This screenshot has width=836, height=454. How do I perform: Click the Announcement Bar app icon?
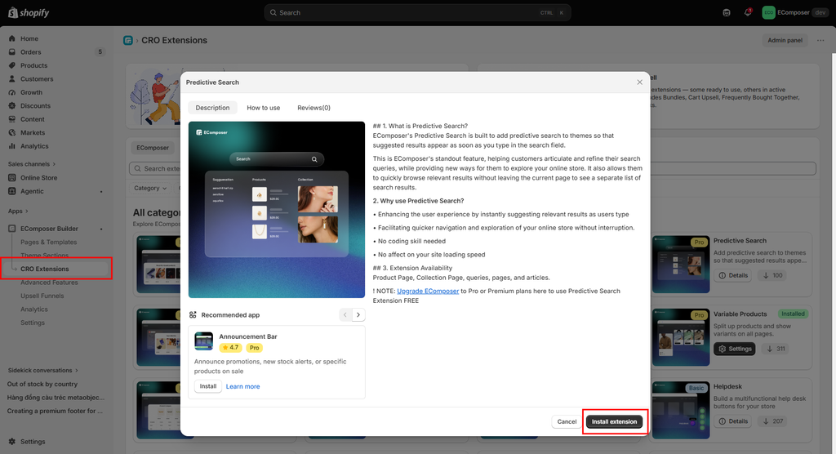click(203, 340)
